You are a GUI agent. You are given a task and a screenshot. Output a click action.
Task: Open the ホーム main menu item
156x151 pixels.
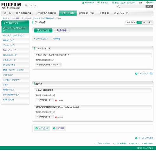point(8,13)
